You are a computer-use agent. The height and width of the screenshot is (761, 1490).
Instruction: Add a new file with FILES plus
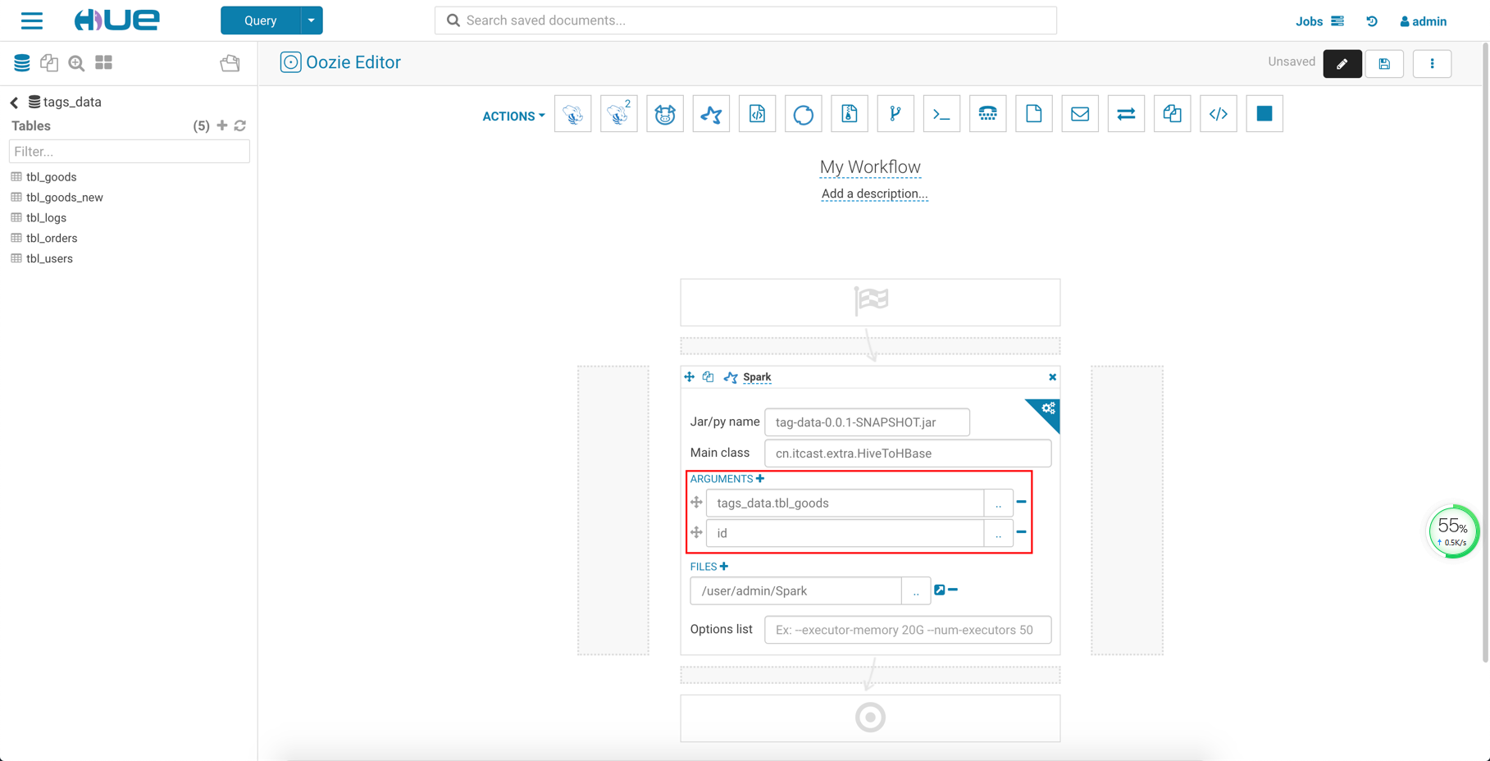pos(724,567)
